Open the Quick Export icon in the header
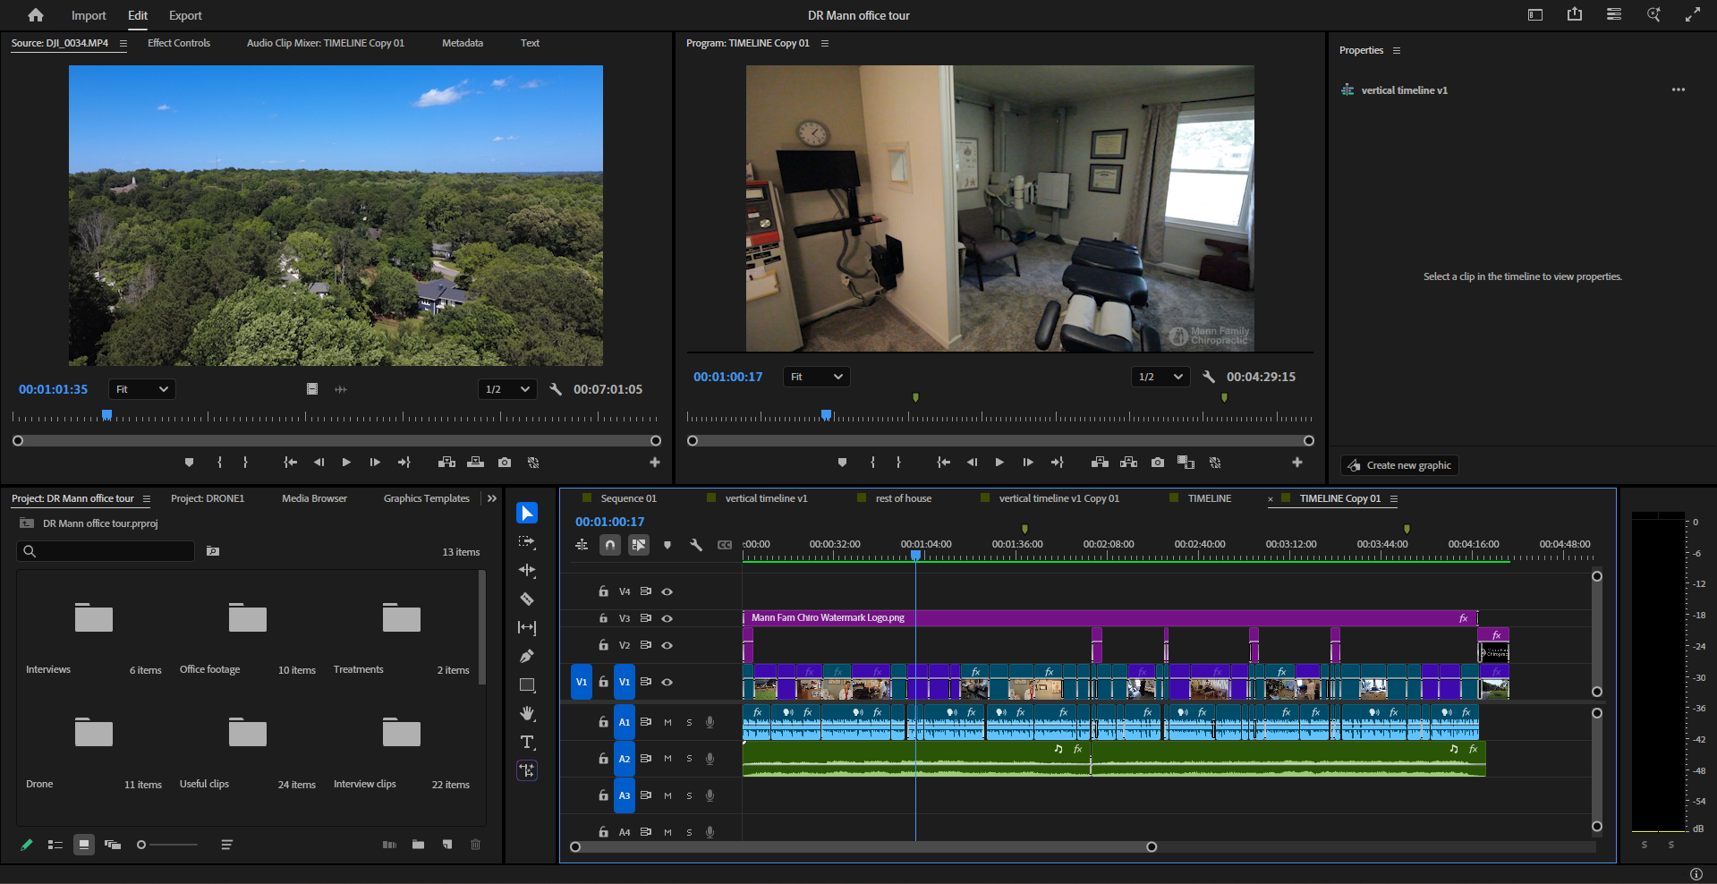1717x884 pixels. pyautogui.click(x=1575, y=14)
